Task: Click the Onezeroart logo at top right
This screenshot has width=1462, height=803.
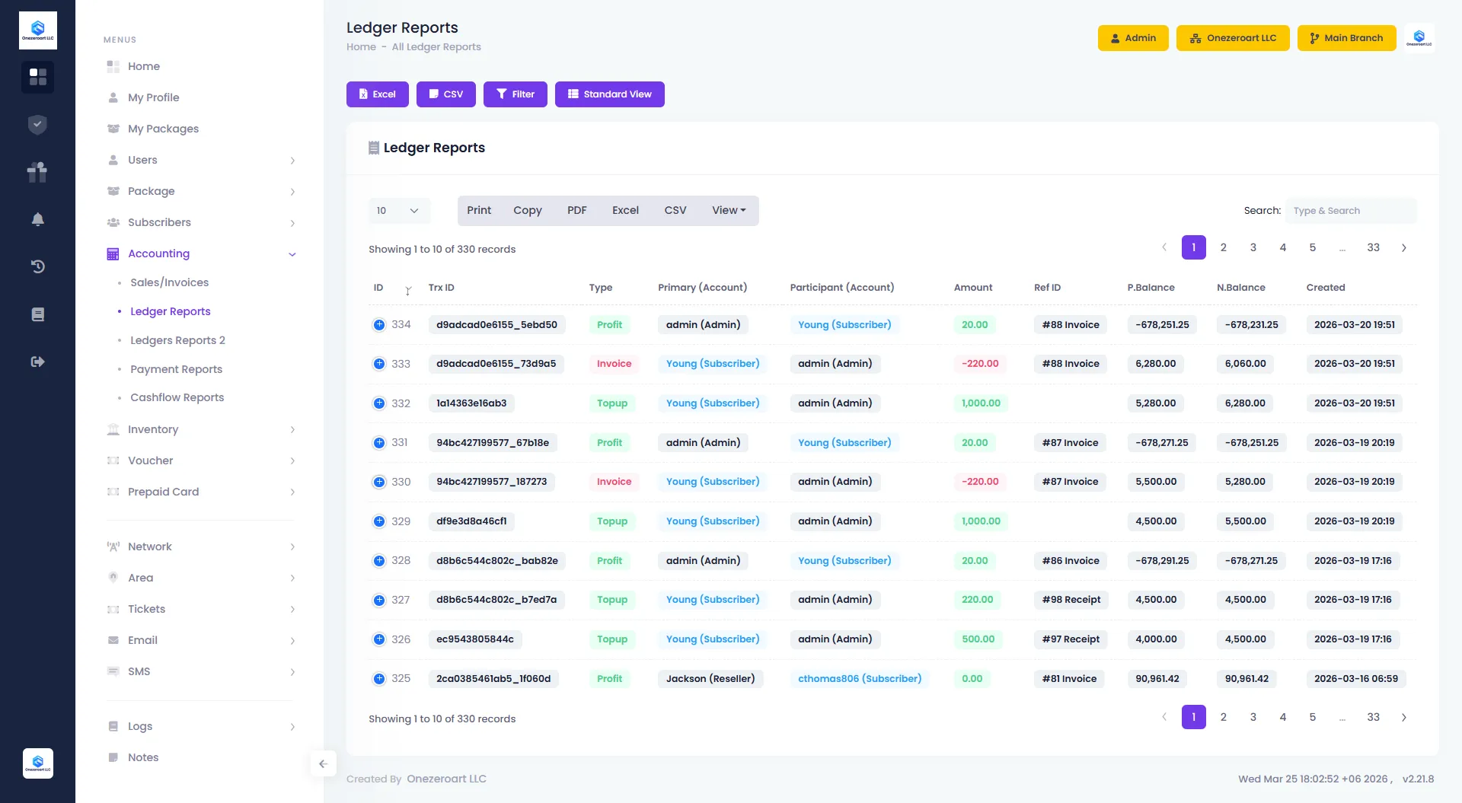Action: (x=1419, y=37)
